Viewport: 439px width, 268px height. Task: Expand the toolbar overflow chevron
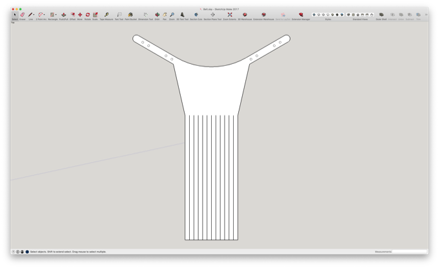click(426, 15)
